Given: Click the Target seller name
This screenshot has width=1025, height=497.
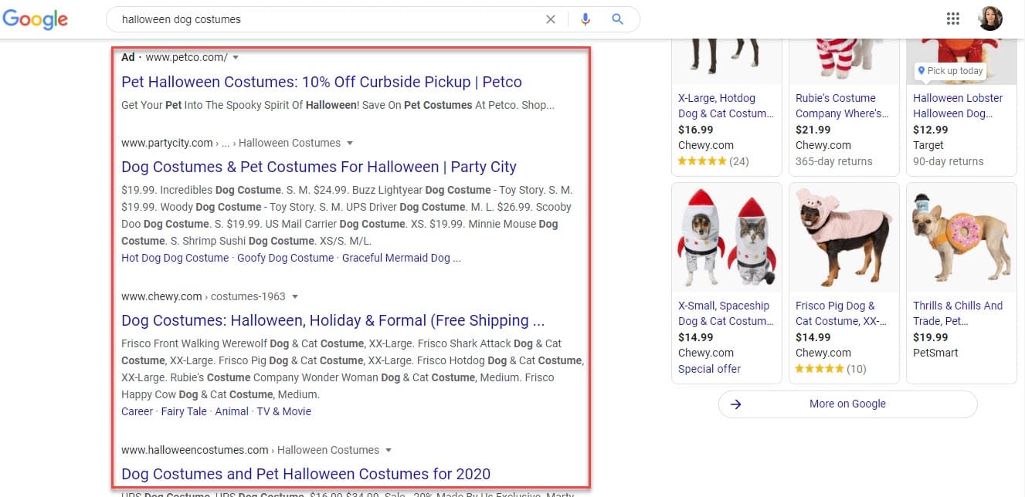Looking at the screenshot, I should [x=928, y=145].
